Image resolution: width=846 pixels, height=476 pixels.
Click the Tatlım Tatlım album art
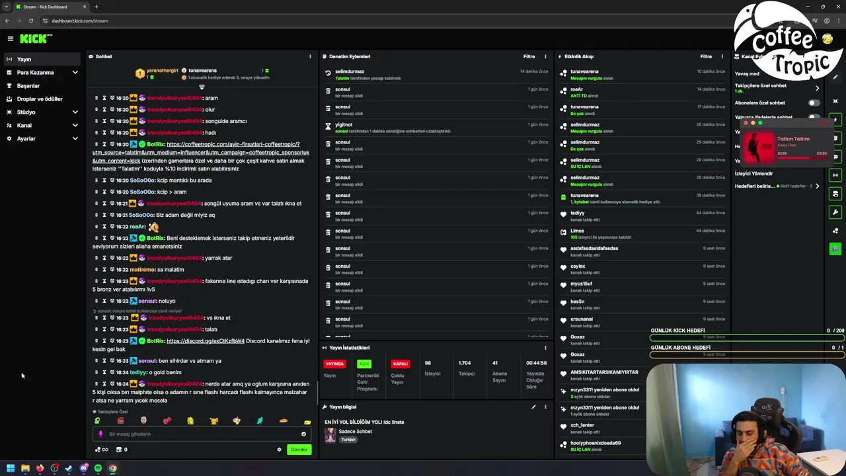point(759,147)
